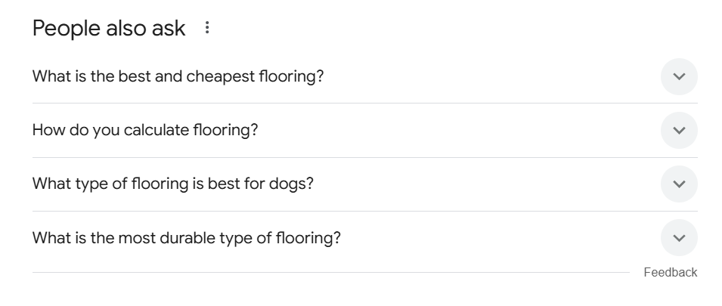This screenshot has width=722, height=306.
Task: Click the word "calculate" in the second question
Action: pyautogui.click(x=150, y=130)
